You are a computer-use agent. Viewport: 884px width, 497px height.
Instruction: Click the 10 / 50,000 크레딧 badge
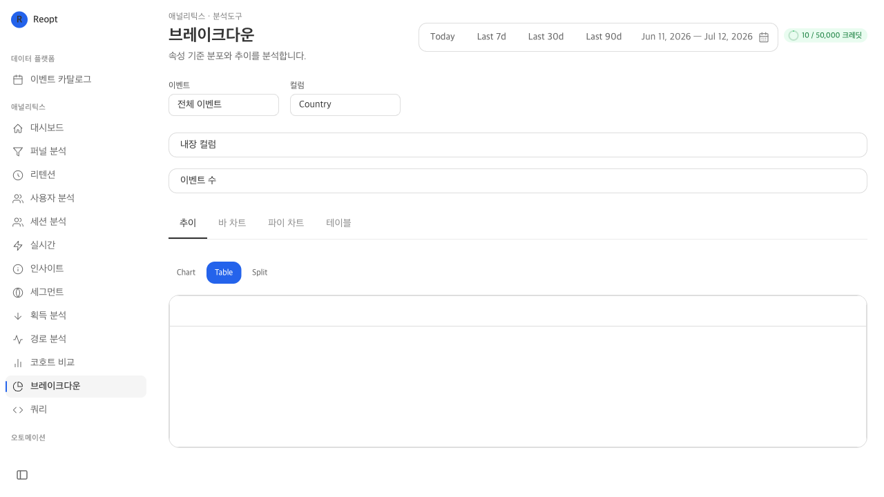pyautogui.click(x=825, y=35)
